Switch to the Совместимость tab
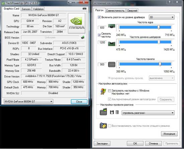 pos(115,11)
